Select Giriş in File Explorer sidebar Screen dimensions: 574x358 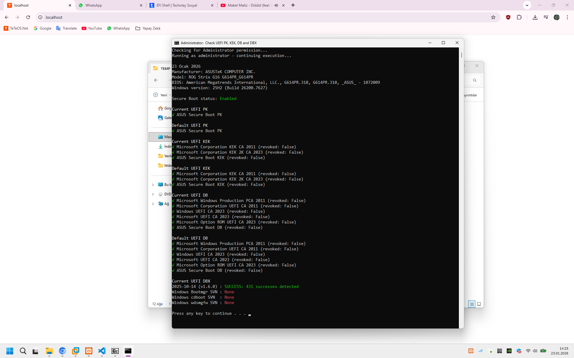click(164, 108)
